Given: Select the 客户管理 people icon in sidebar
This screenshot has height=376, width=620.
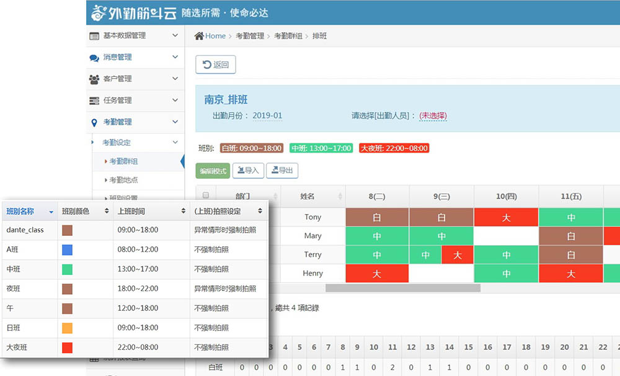Looking at the screenshot, I should (x=94, y=79).
